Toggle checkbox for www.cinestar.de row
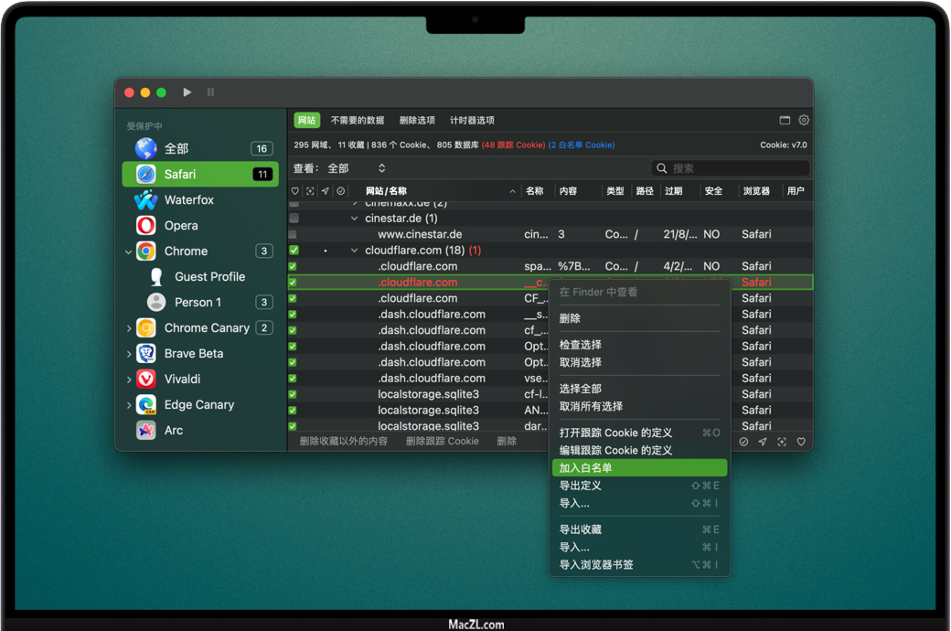This screenshot has height=631, width=951. pyautogui.click(x=294, y=234)
